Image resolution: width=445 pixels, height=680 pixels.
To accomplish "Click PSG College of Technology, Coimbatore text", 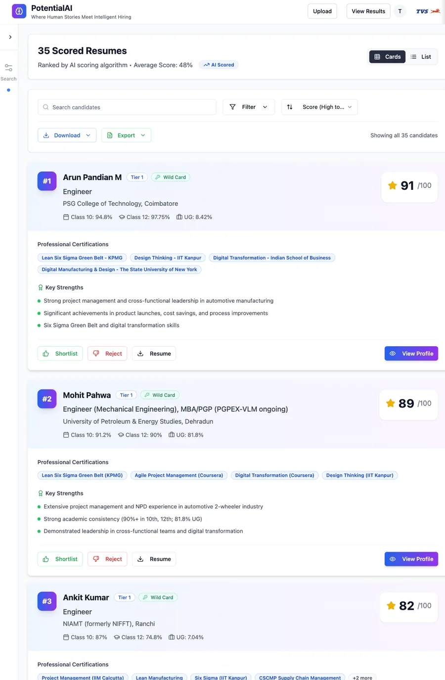I will (x=120, y=204).
